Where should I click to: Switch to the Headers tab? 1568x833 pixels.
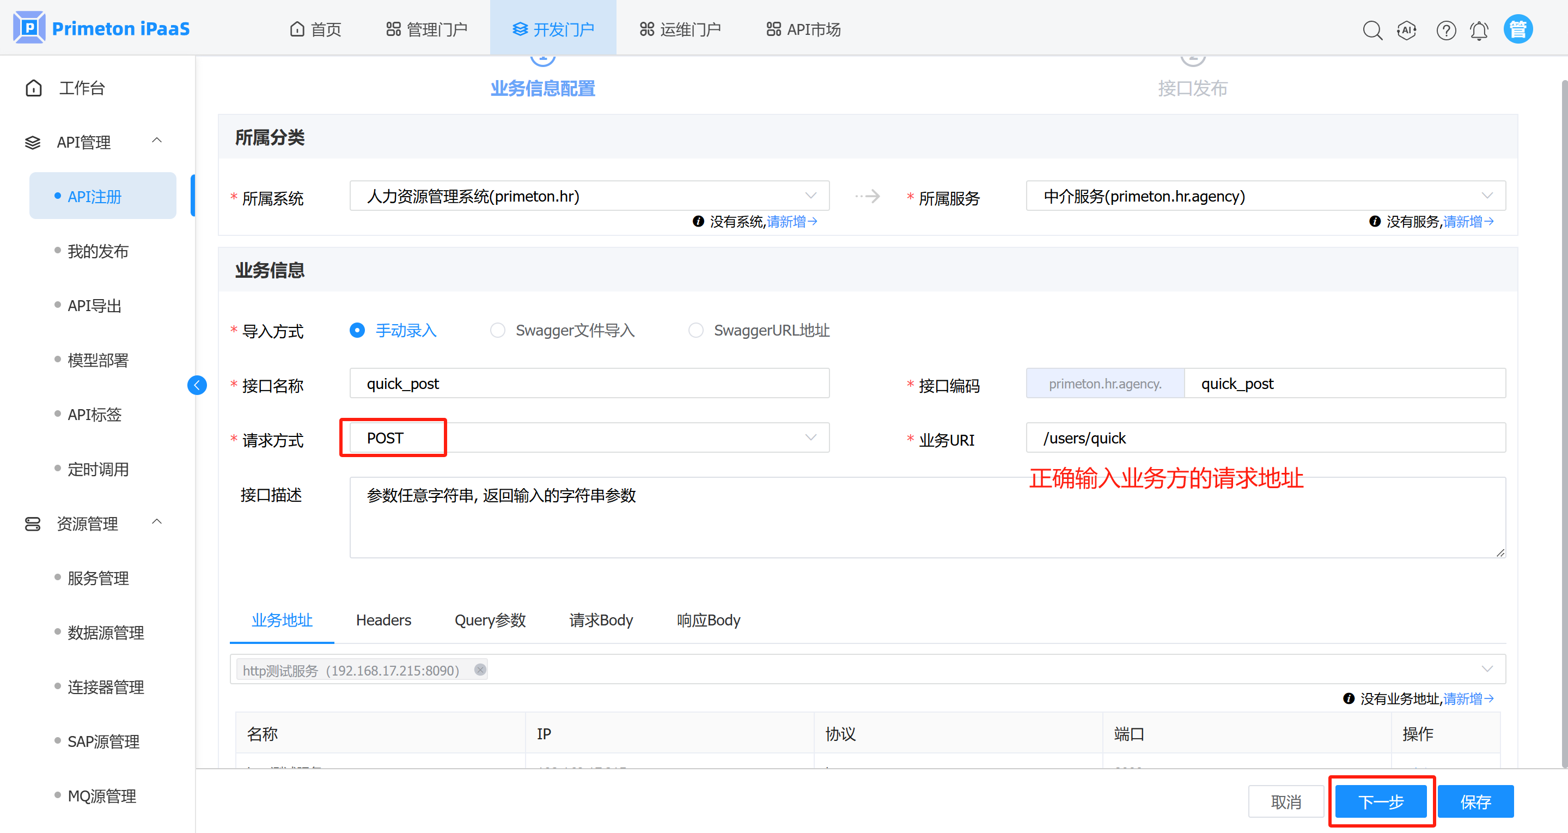click(383, 620)
